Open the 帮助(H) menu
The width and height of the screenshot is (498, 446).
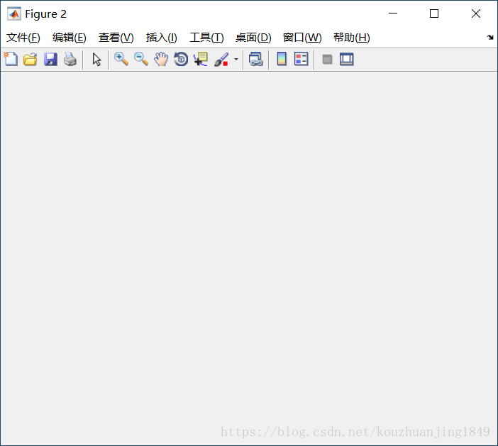352,38
